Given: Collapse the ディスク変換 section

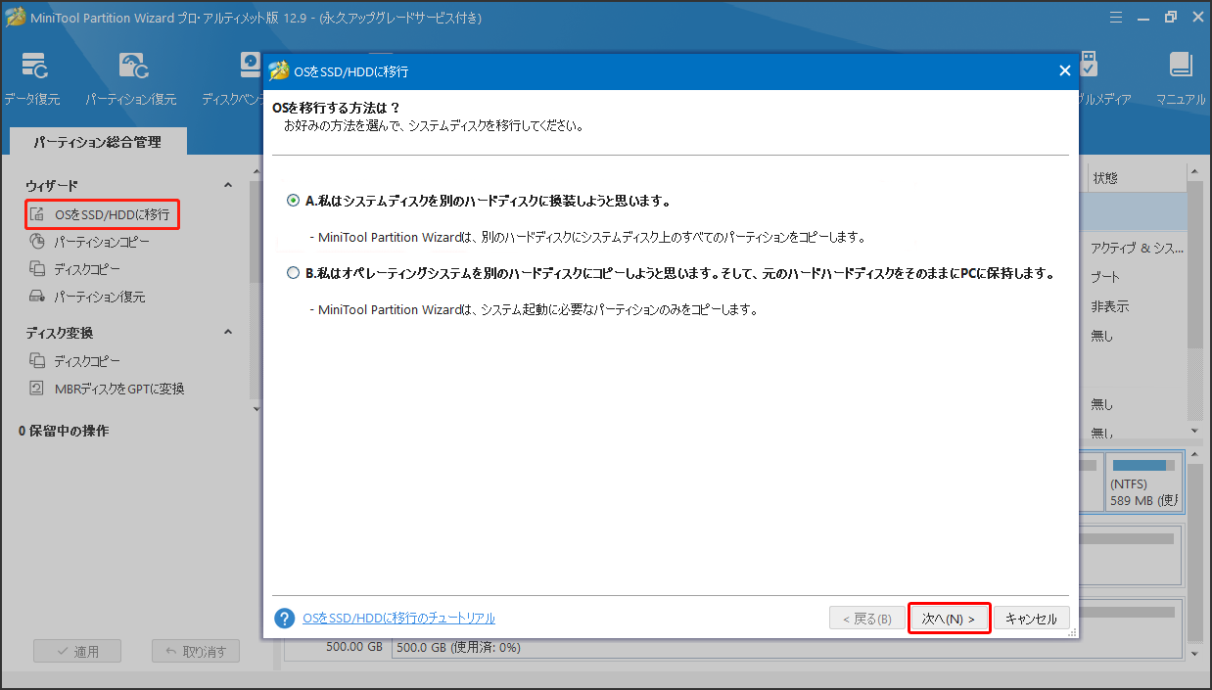Looking at the screenshot, I should (227, 331).
